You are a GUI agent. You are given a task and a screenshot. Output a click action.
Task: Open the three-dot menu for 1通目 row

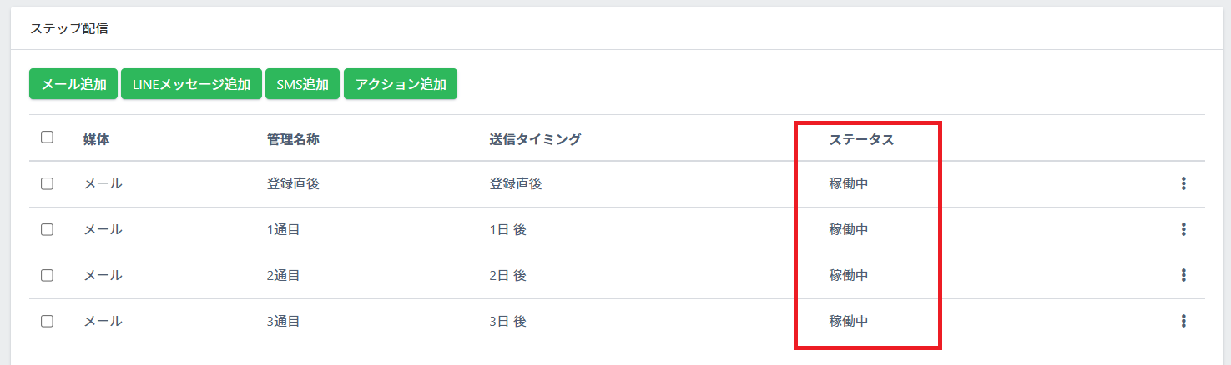1183,230
